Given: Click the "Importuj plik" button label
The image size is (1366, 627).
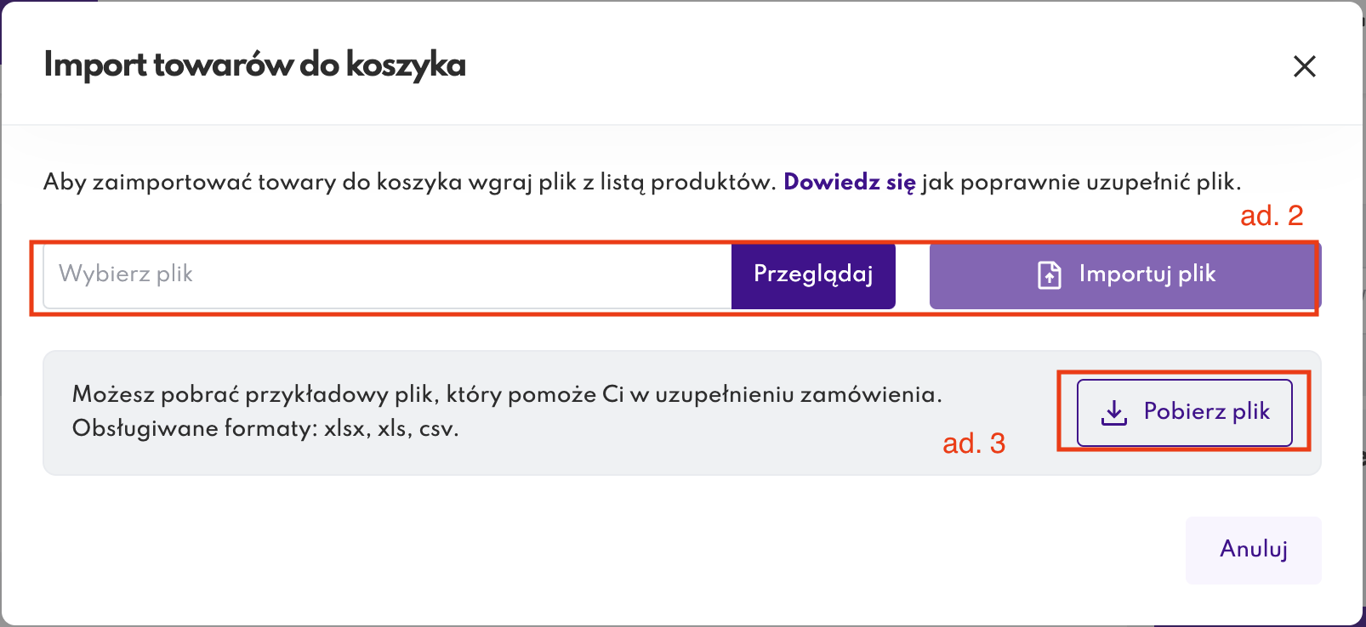Looking at the screenshot, I should tap(1147, 274).
